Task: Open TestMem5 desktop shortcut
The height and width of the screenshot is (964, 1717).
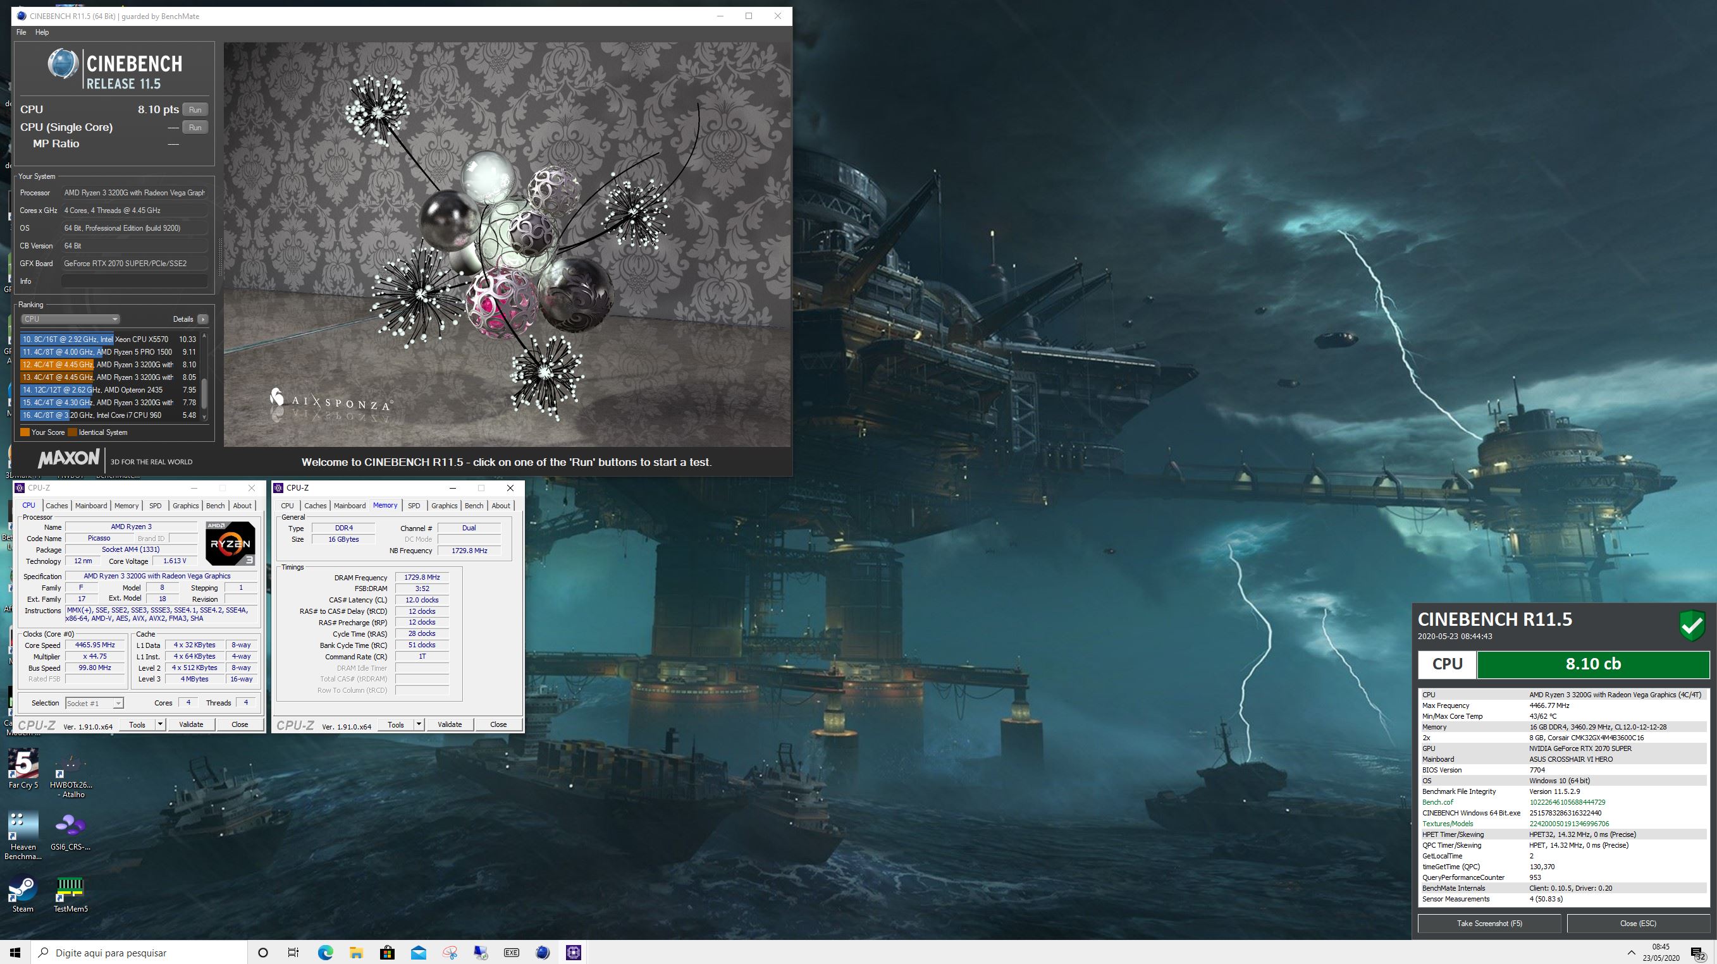Action: click(70, 894)
